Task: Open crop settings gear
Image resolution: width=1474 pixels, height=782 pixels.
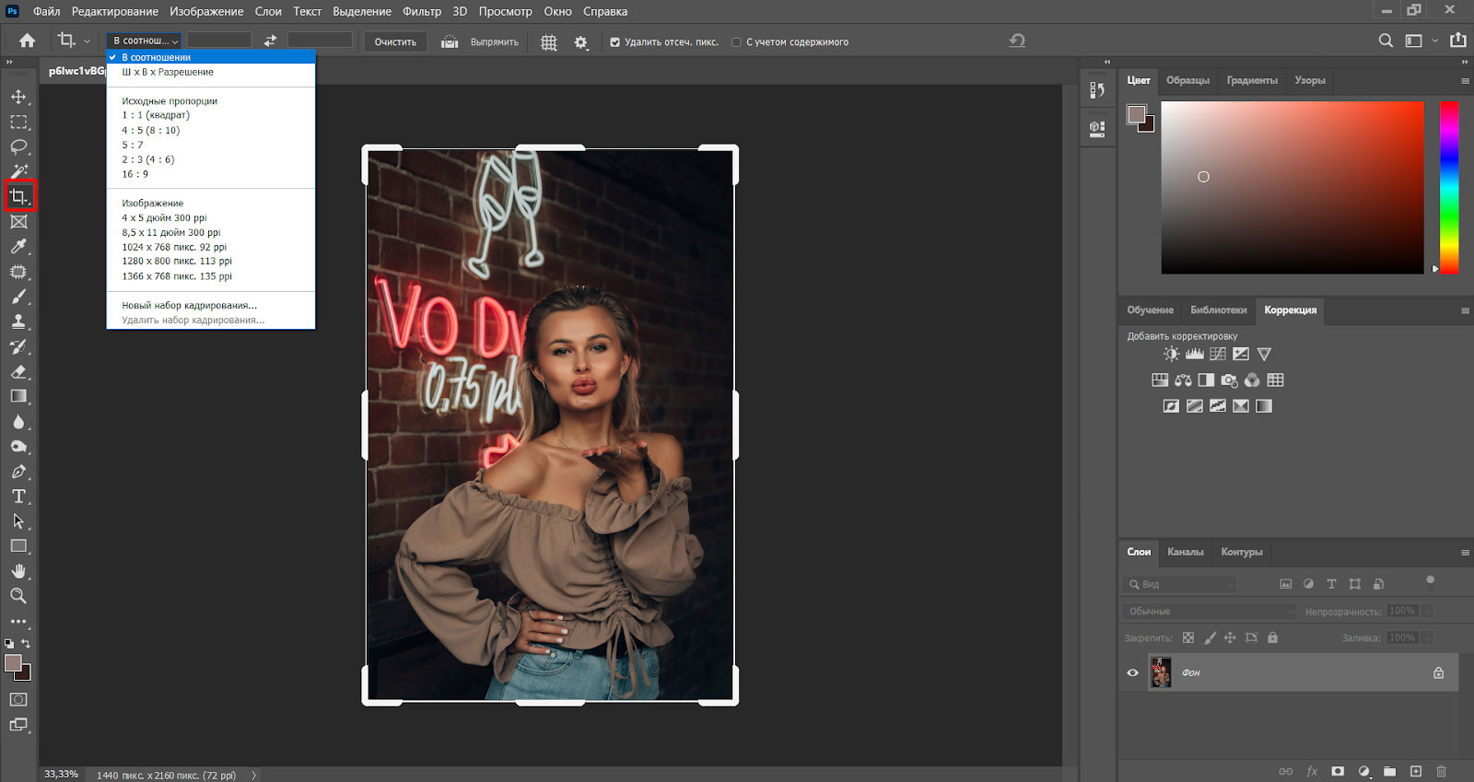Action: (x=580, y=42)
